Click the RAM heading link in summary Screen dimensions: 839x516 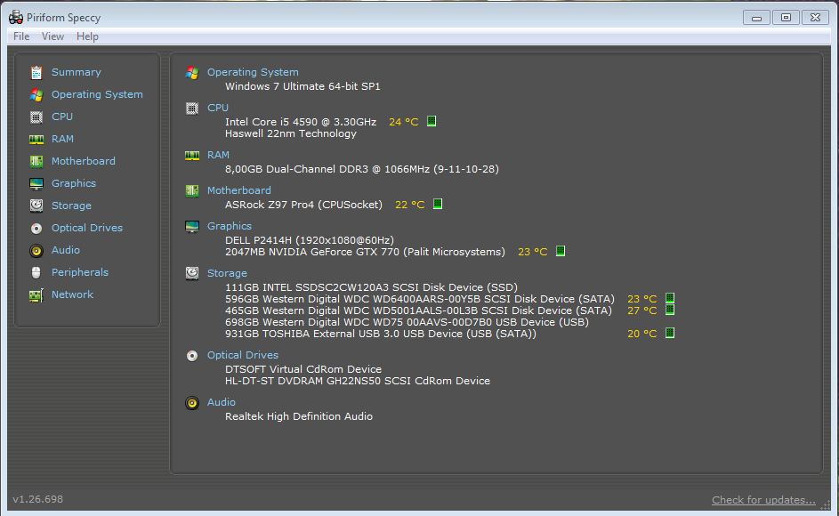coord(218,155)
